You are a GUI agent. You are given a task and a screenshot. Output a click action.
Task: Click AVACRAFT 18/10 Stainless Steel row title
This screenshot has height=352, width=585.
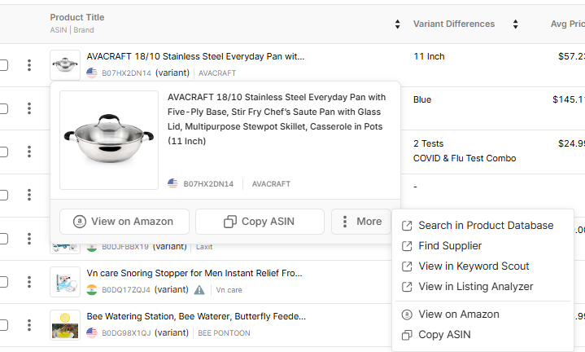[195, 56]
